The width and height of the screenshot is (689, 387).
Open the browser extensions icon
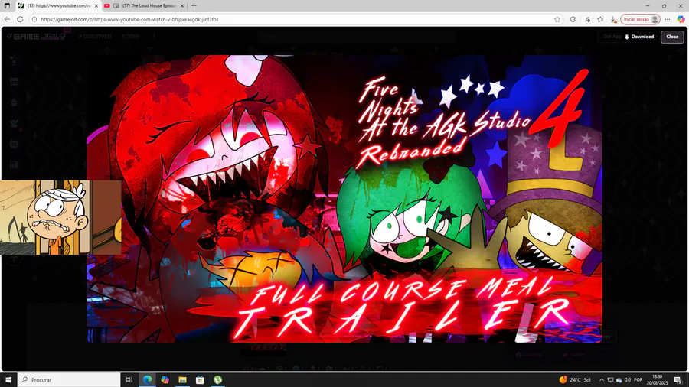point(587,19)
